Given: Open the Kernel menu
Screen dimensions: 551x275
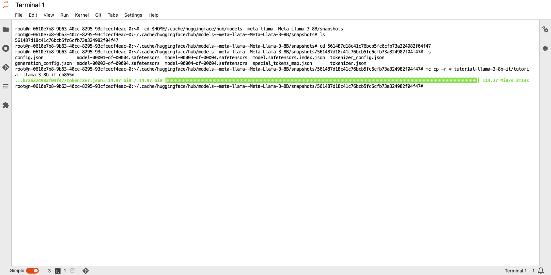Looking at the screenshot, I should (82, 15).
